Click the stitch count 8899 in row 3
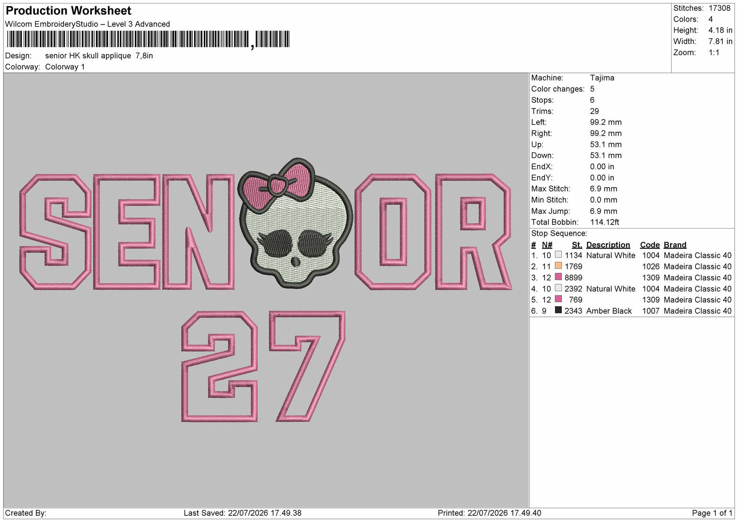738x522 pixels. 573,278
